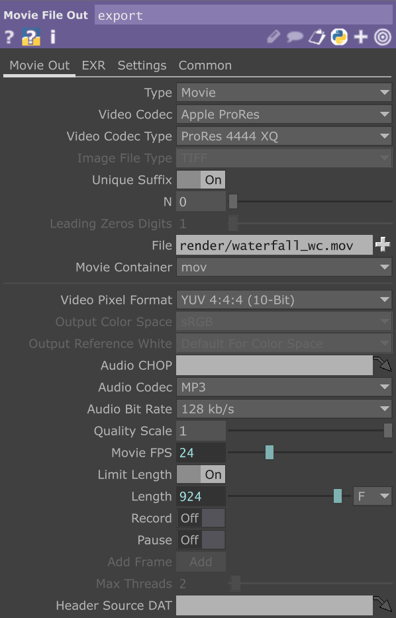Click the N value field showing 0

click(x=201, y=202)
